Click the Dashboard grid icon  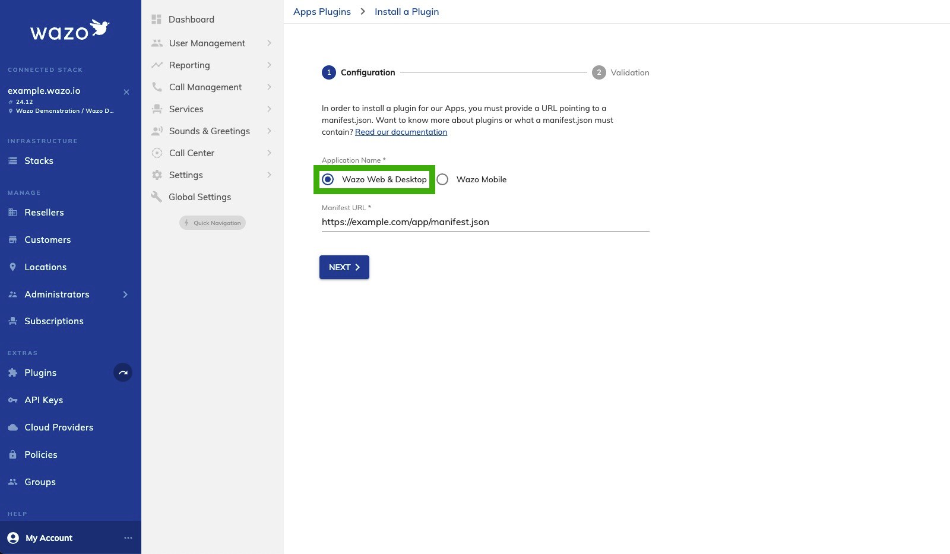157,20
